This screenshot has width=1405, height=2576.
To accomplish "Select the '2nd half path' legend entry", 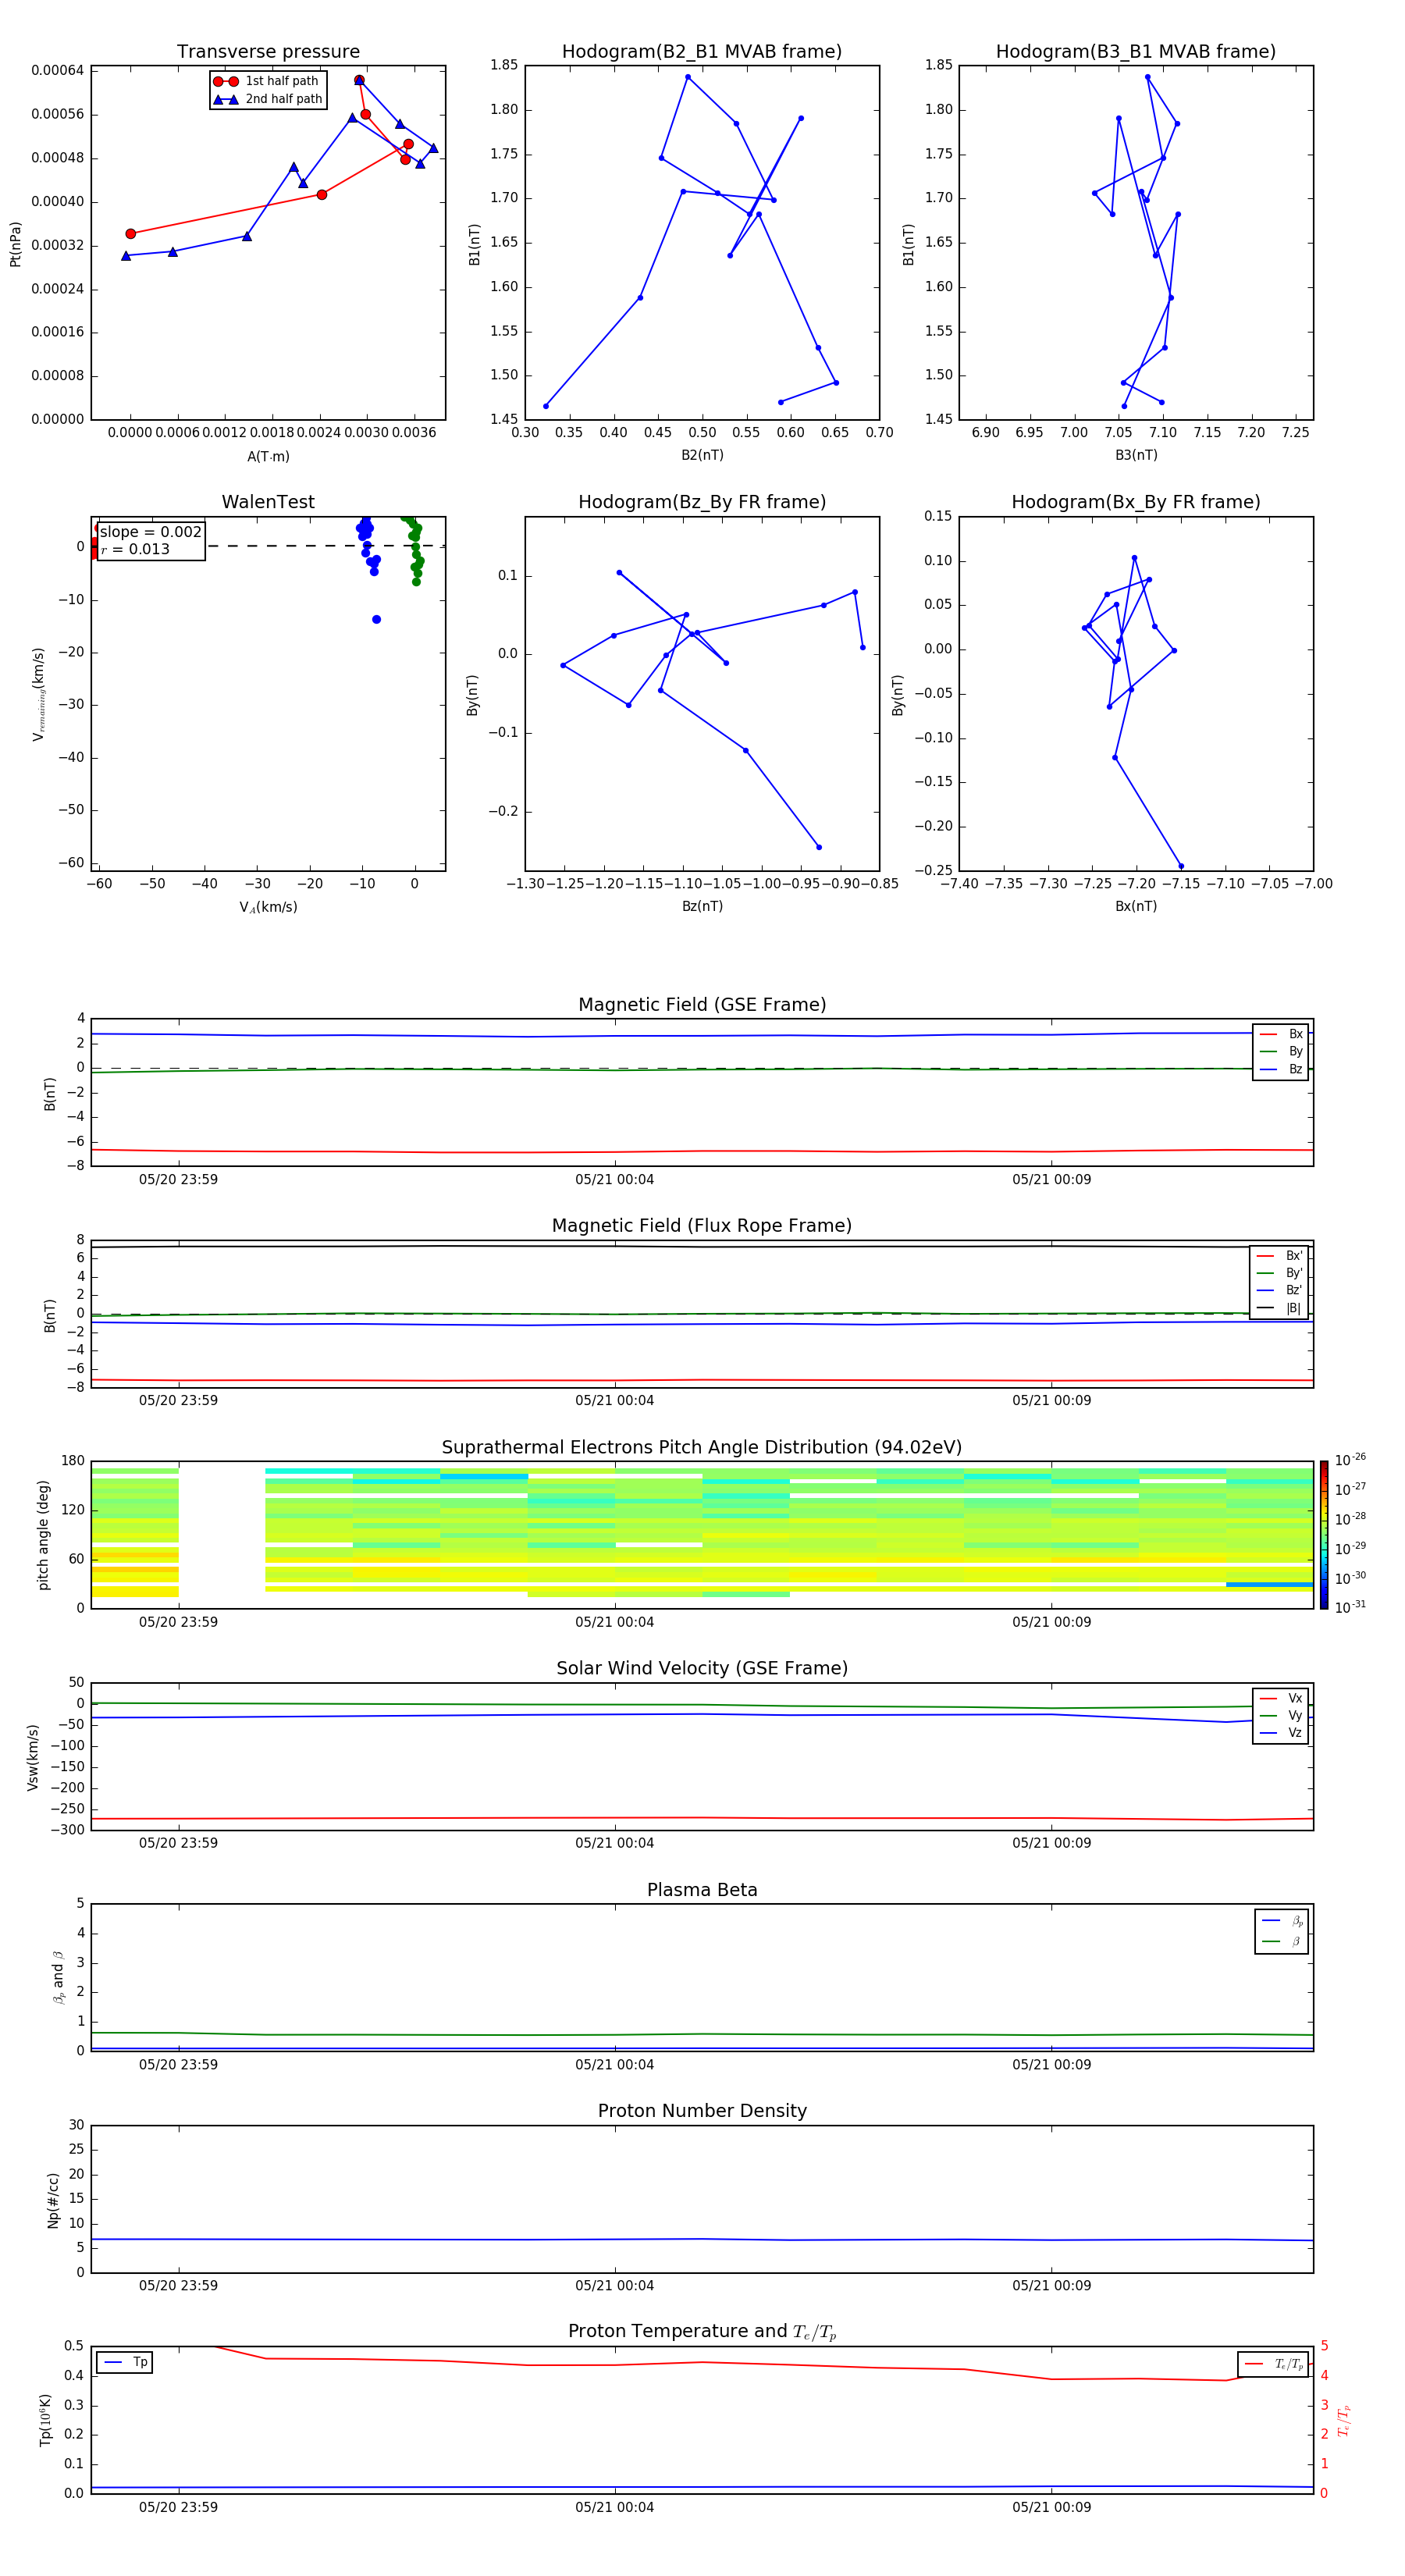I will pyautogui.click(x=268, y=99).
